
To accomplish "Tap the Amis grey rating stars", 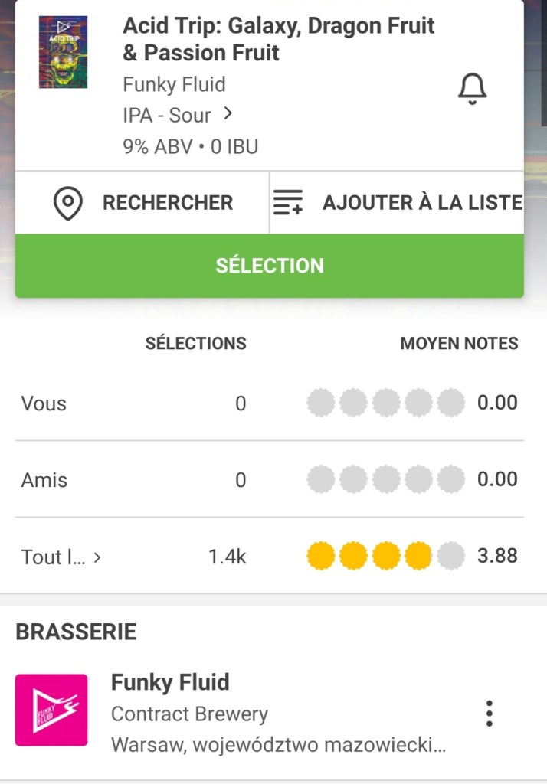I will click(385, 479).
